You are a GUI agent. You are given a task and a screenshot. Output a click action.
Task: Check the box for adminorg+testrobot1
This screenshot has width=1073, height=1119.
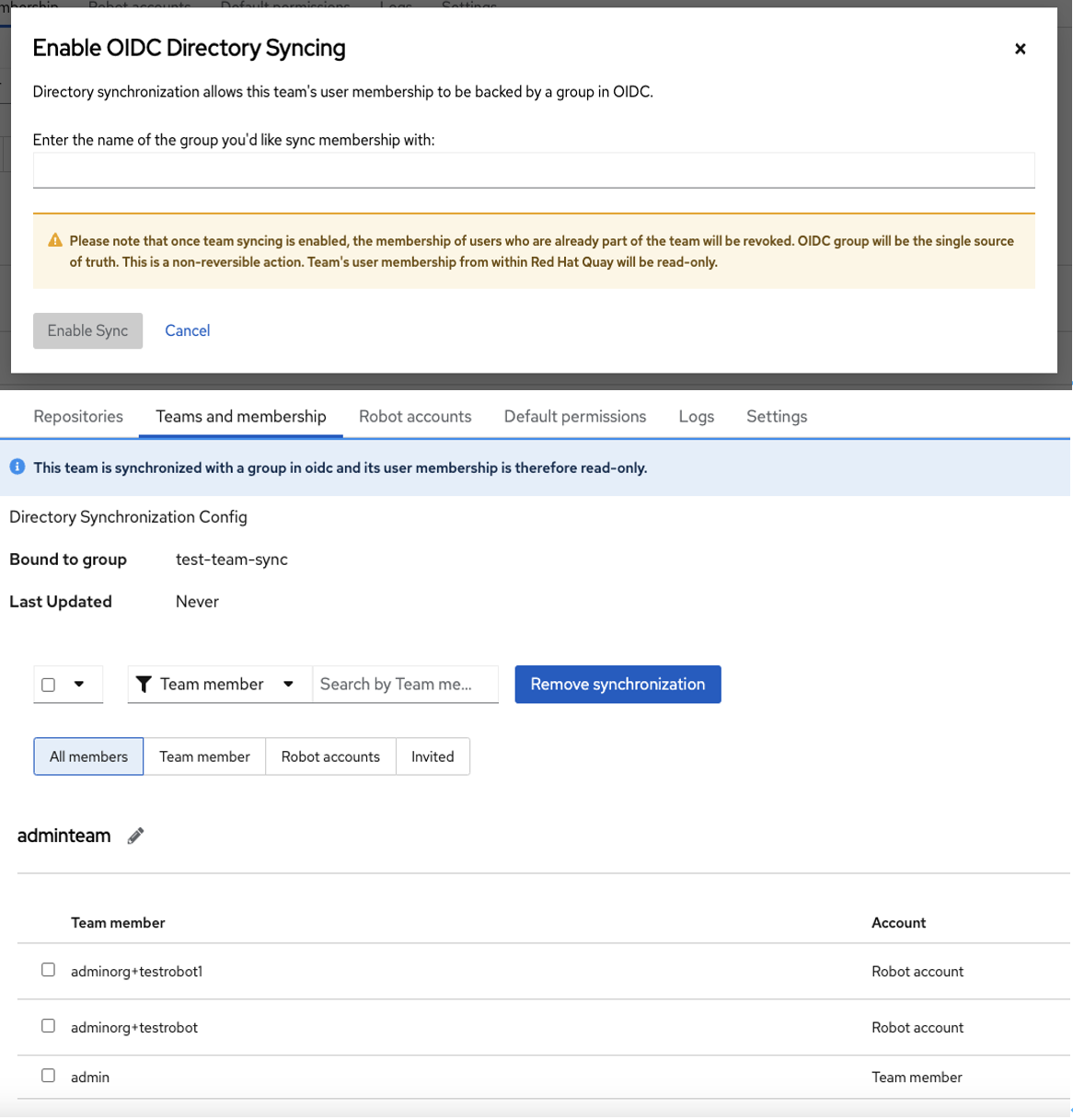coord(49,970)
